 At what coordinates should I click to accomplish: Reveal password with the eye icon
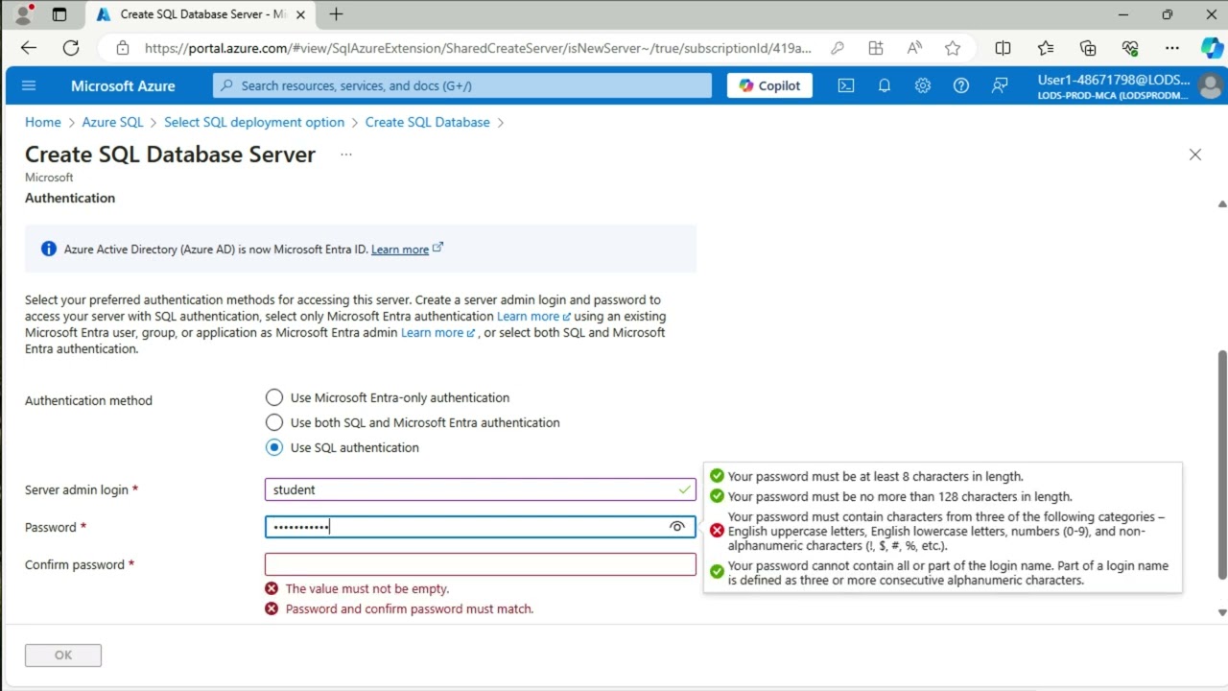(x=677, y=527)
